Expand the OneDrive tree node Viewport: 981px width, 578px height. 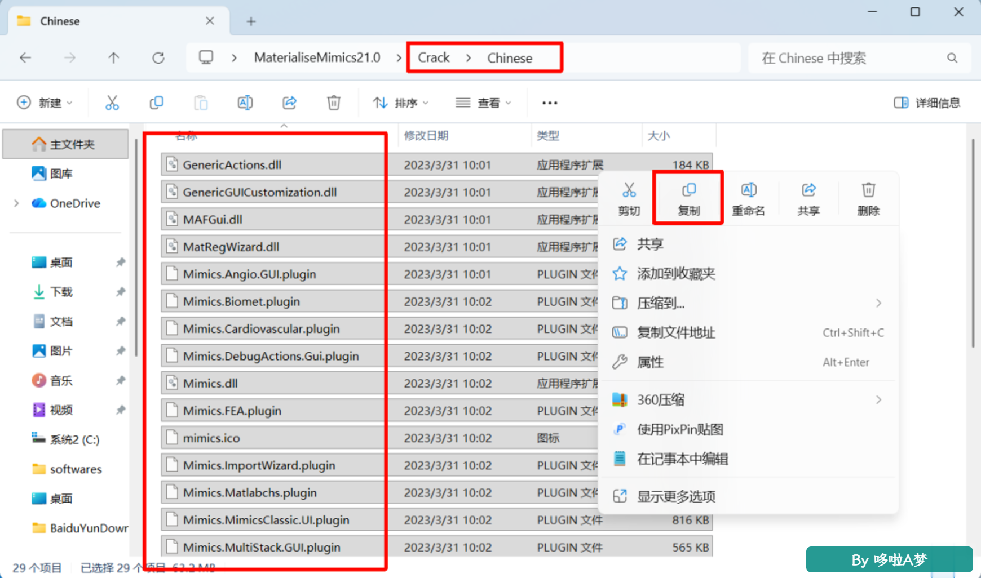tap(16, 203)
